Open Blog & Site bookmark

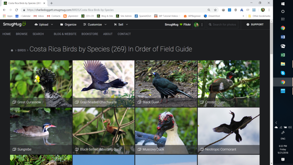point(105,16)
